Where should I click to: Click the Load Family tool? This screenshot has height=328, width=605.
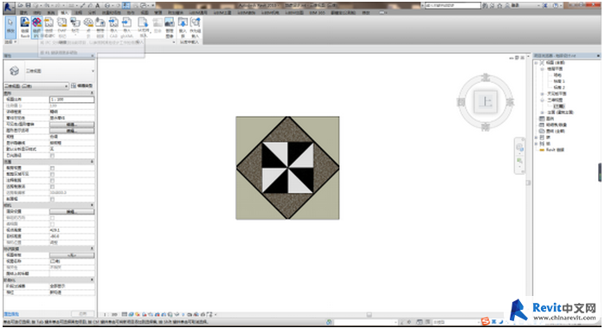tap(183, 28)
